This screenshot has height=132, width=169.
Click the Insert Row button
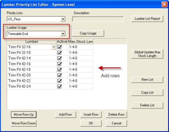pos(91,115)
